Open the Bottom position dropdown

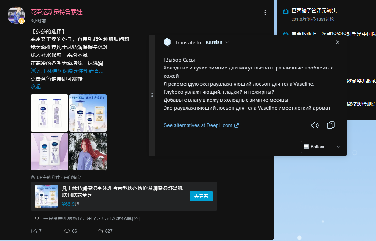pos(322,147)
